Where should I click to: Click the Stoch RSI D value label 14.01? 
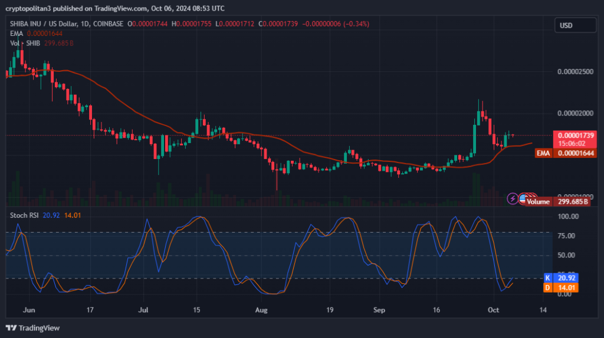(x=566, y=287)
